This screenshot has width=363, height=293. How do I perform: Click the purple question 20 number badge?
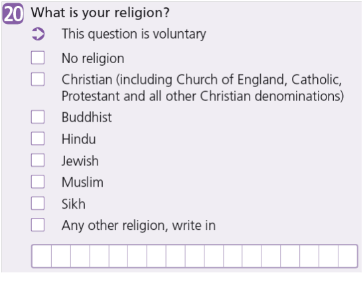13,14
